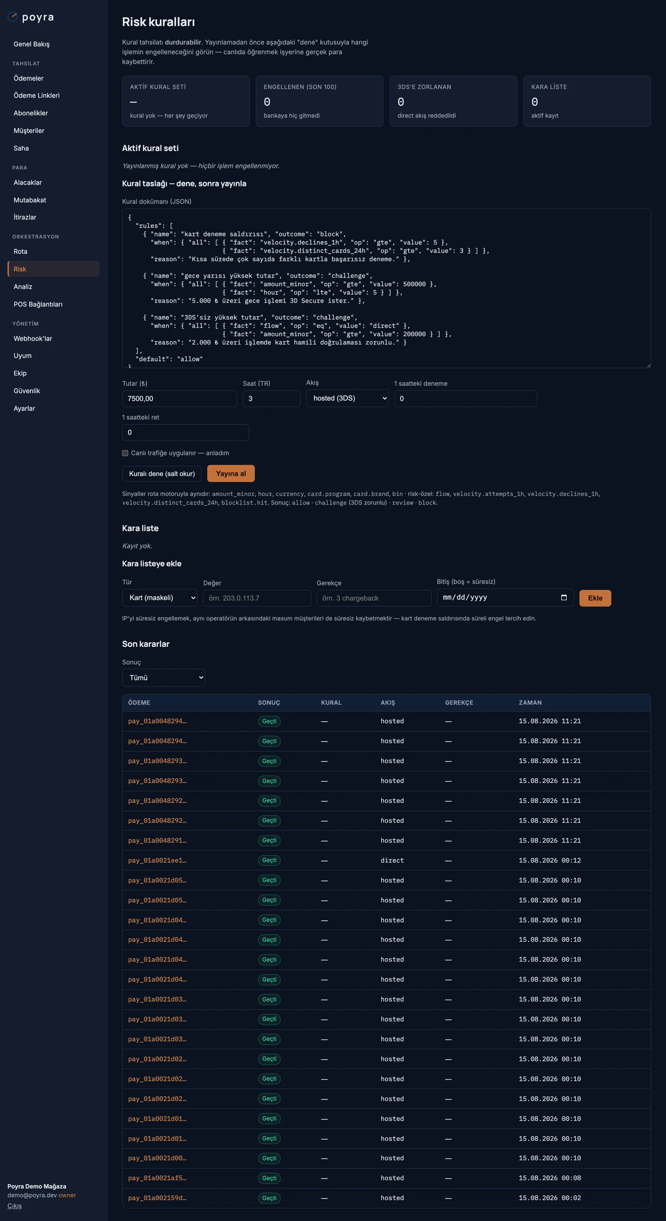The width and height of the screenshot is (666, 1221).
Task: Open Ödemeler in the sidebar
Action: [x=54, y=78]
